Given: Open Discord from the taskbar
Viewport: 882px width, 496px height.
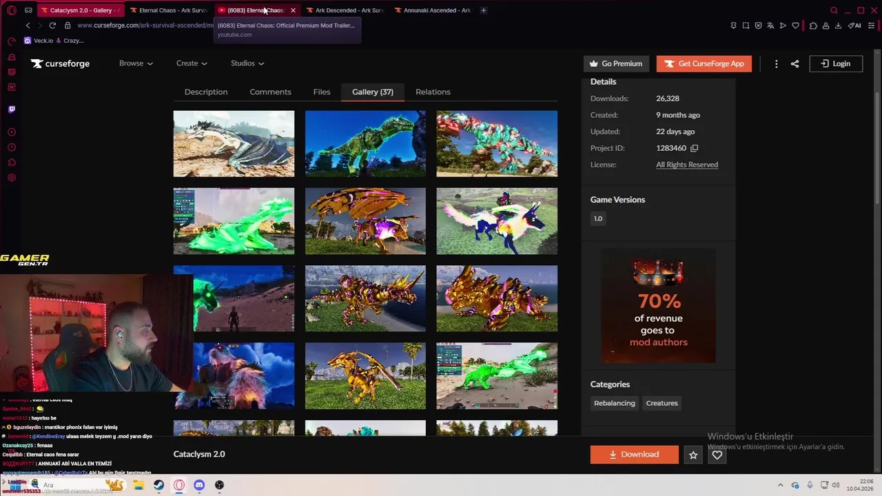Looking at the screenshot, I should pyautogui.click(x=199, y=485).
